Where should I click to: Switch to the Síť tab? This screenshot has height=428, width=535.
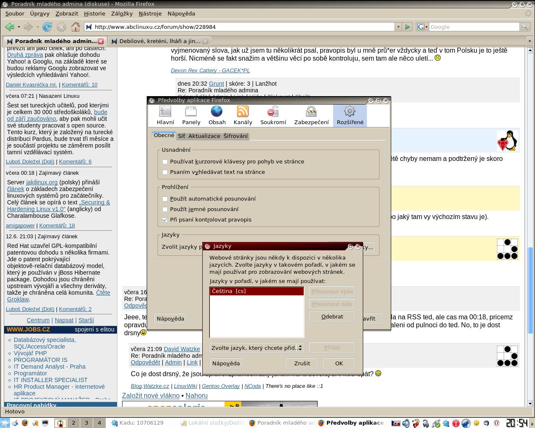181,136
